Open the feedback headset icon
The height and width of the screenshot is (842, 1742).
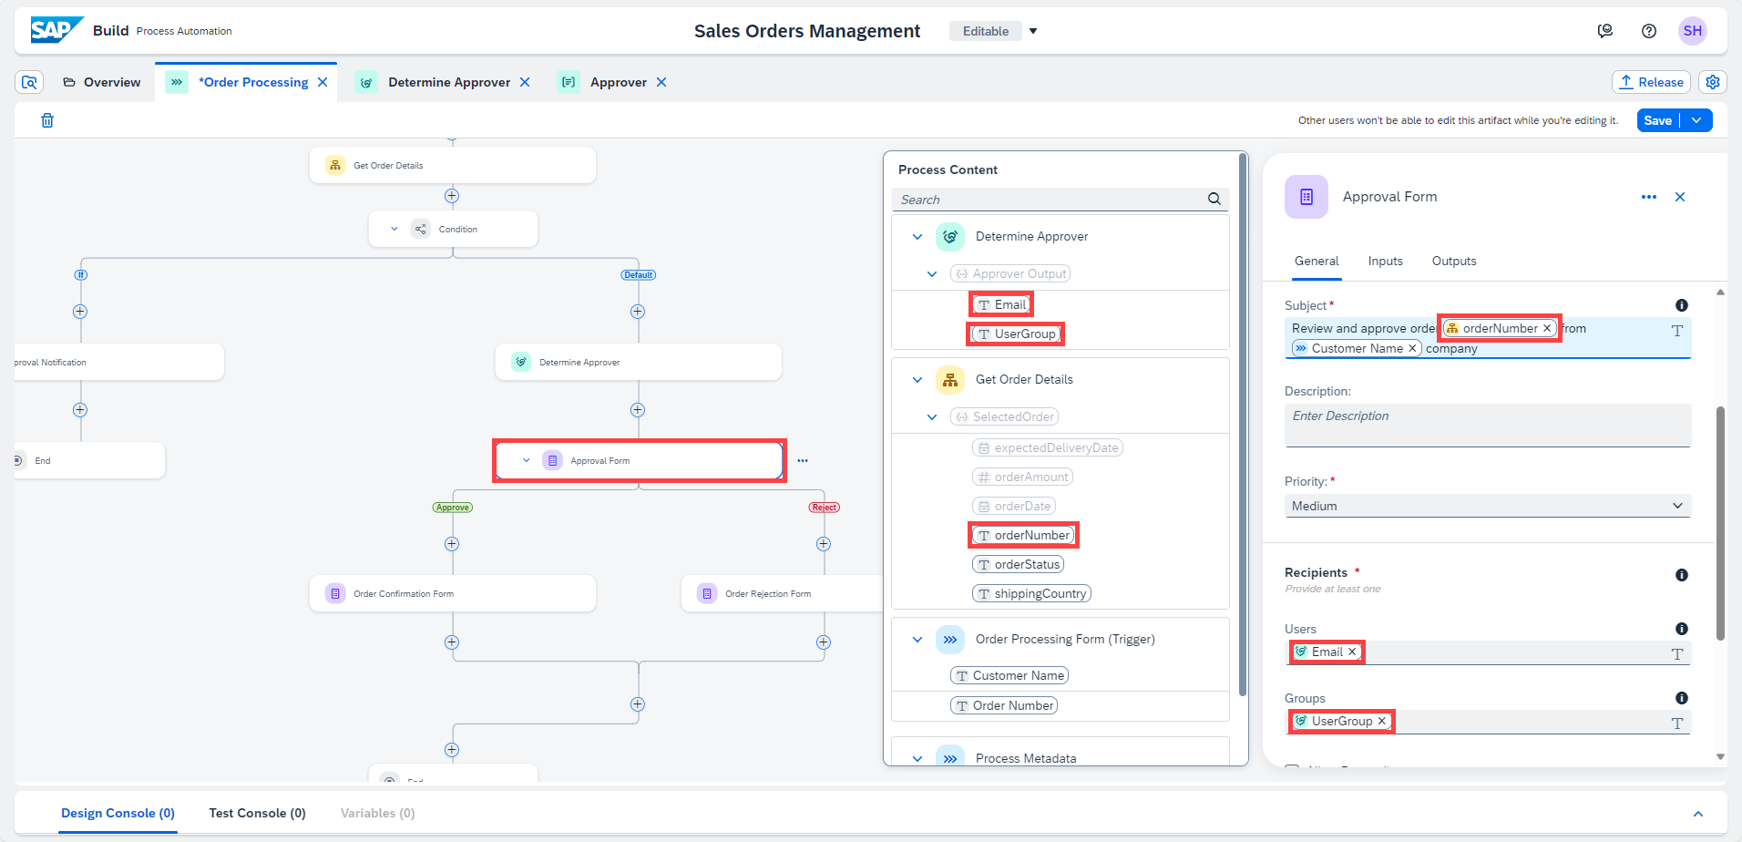1605,31
